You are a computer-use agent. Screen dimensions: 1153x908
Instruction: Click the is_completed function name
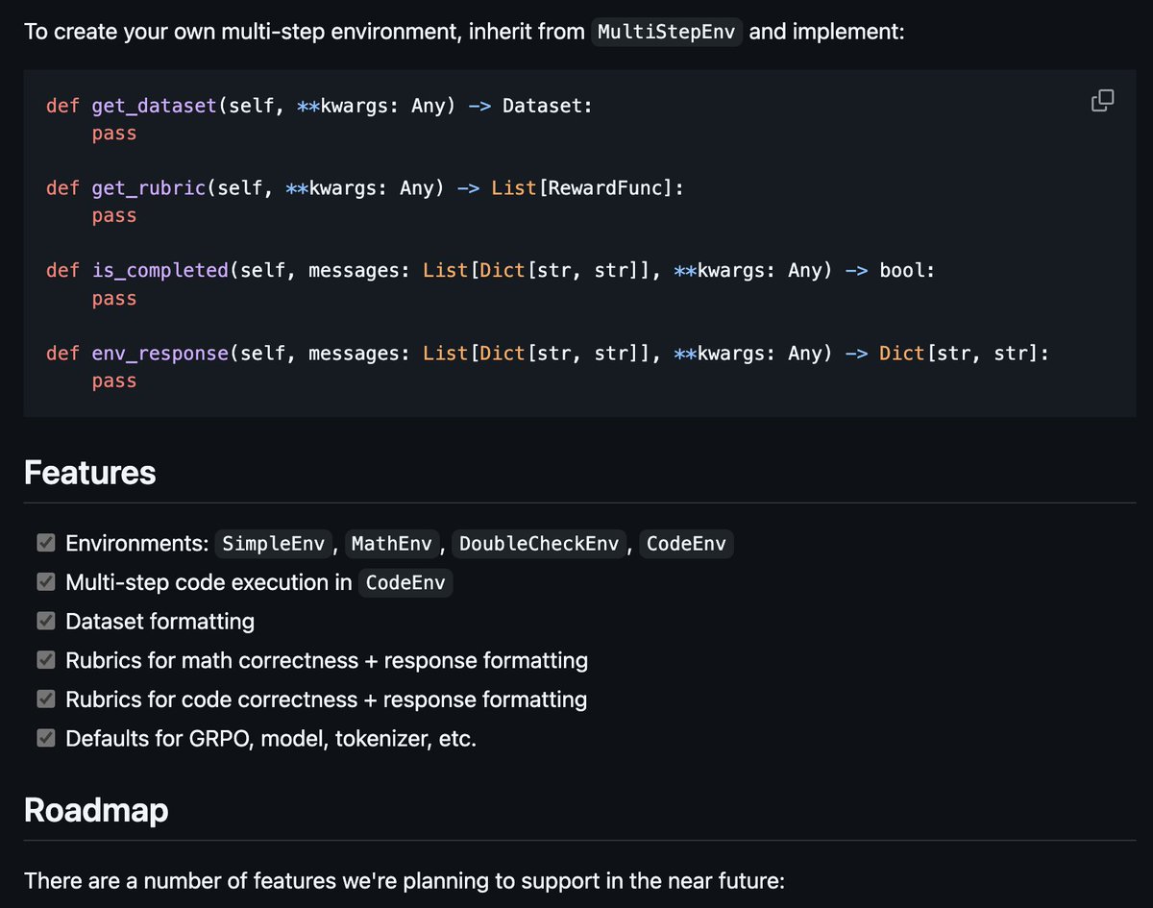click(x=160, y=271)
